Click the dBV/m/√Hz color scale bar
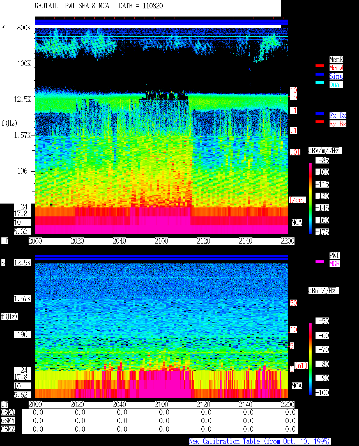Viewport: 359px width, 446px height. tap(310, 198)
